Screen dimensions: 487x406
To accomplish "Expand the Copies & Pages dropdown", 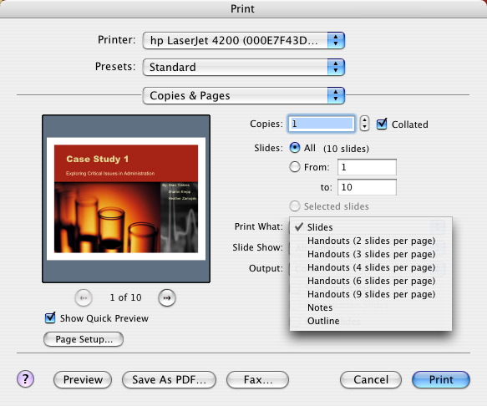I will pos(244,95).
